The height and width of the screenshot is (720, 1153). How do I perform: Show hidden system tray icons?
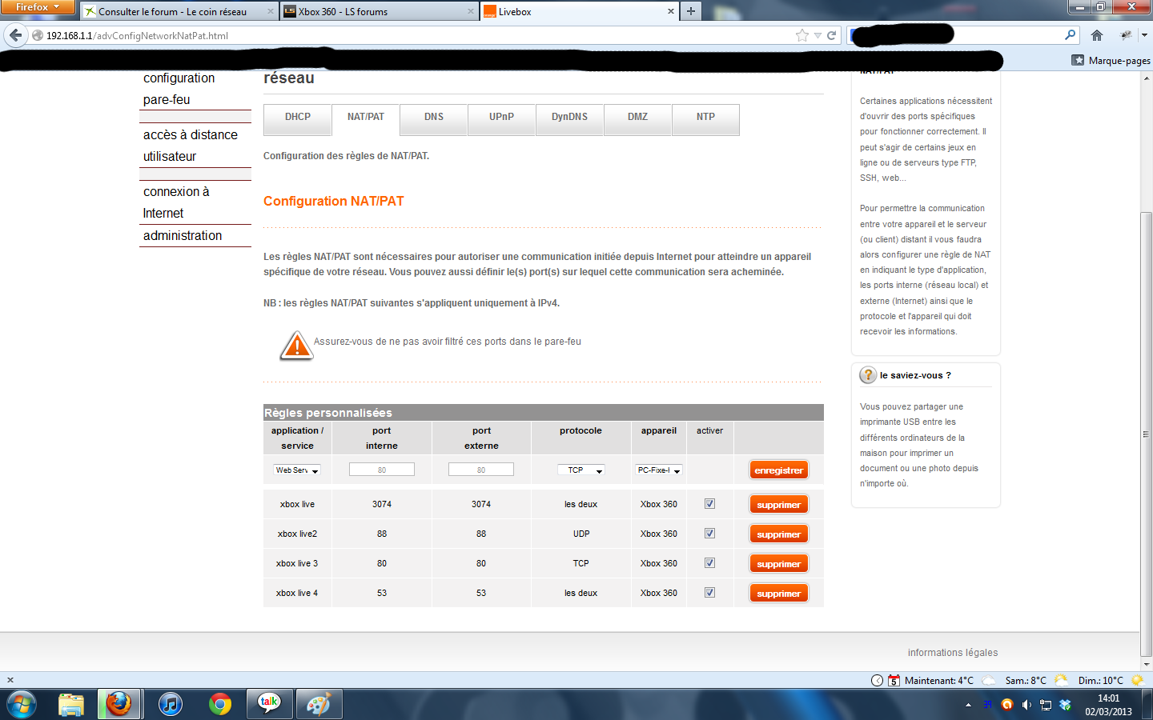(x=968, y=705)
